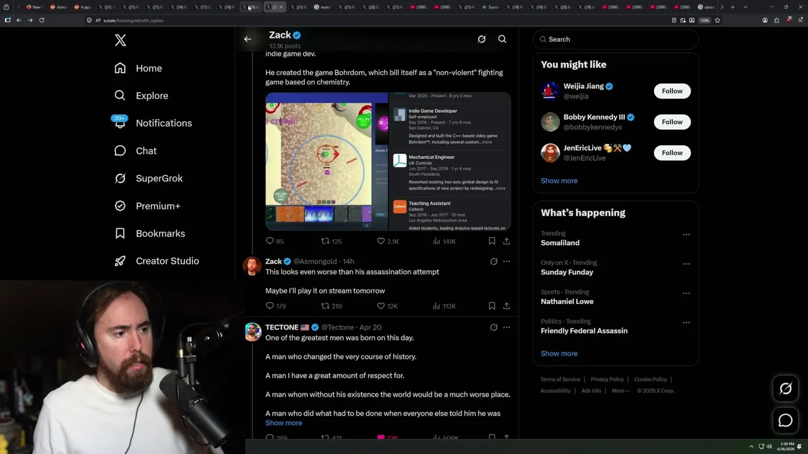Click Grok icon on TECTONE's post
This screenshot has width=808, height=454.
click(x=494, y=327)
